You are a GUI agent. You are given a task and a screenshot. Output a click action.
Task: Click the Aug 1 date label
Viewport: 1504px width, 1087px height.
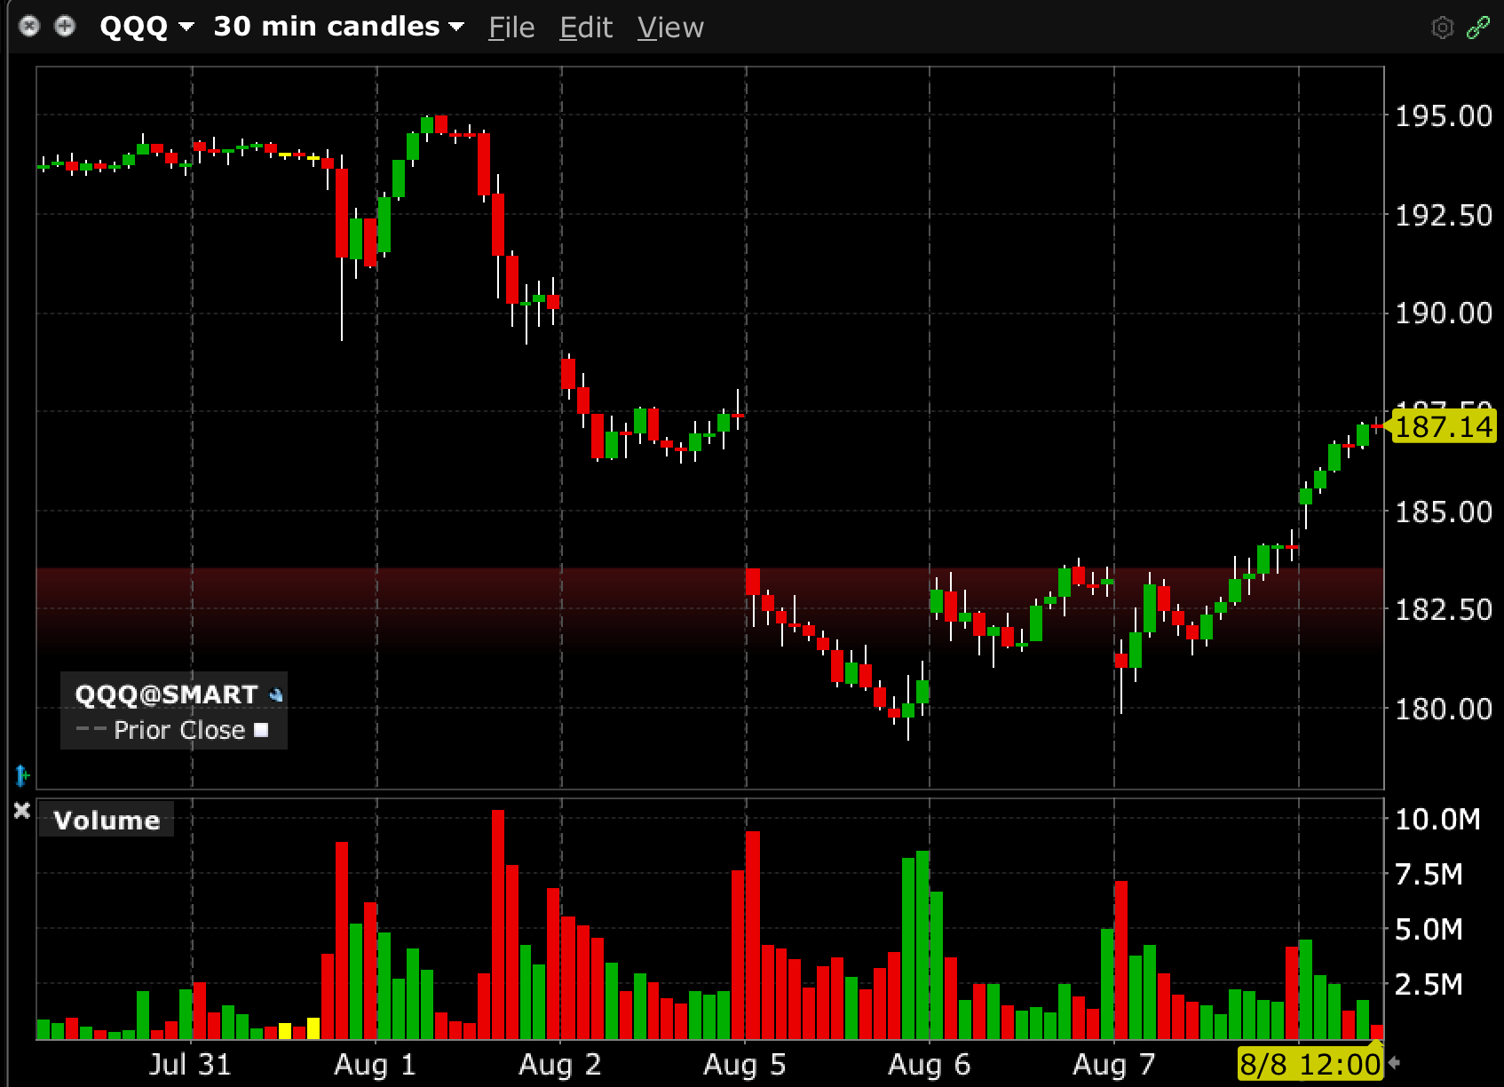(x=375, y=1064)
